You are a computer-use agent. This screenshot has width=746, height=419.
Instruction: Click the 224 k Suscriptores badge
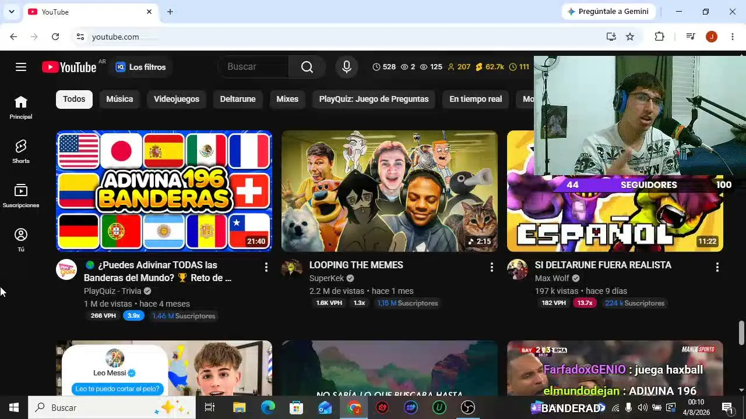635,303
